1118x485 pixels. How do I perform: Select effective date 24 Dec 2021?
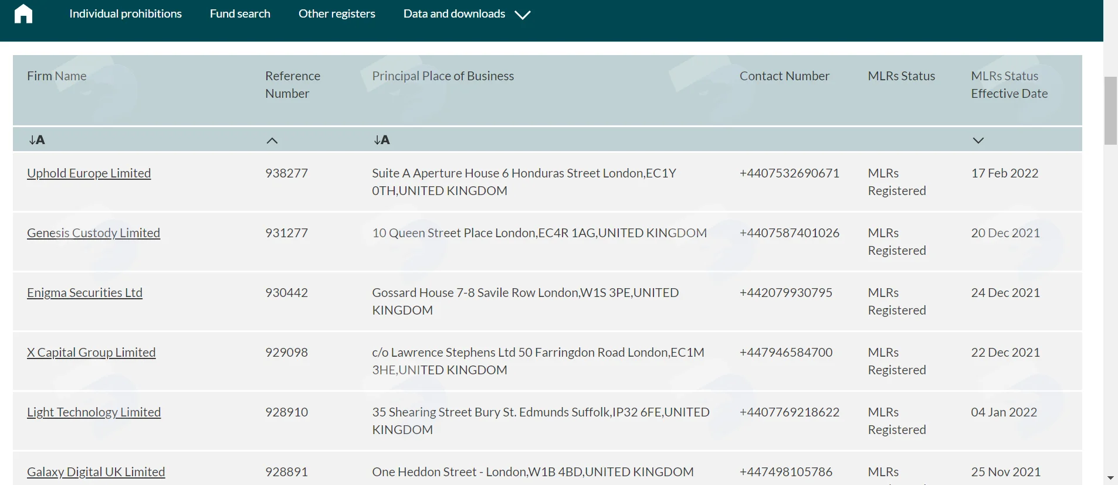[x=1005, y=293]
